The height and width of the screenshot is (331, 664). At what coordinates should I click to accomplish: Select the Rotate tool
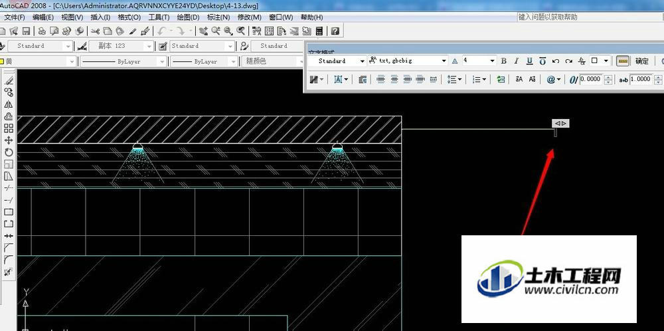click(x=9, y=152)
